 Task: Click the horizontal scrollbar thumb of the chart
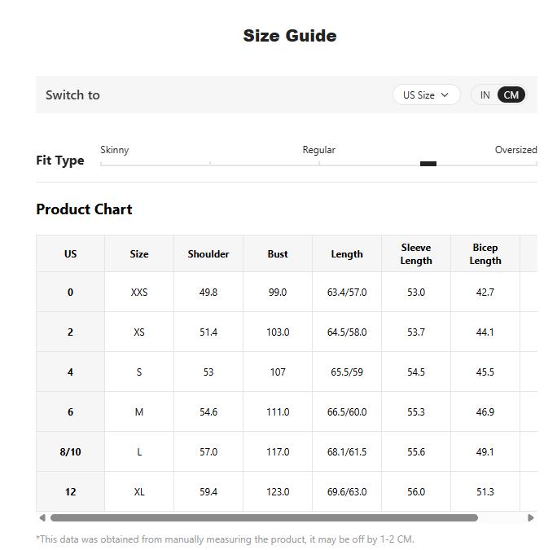(264, 517)
